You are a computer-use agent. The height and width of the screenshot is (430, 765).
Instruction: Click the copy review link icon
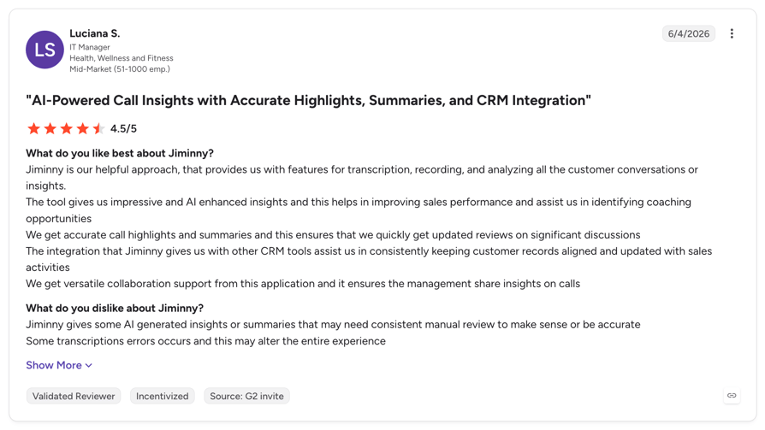tap(732, 396)
